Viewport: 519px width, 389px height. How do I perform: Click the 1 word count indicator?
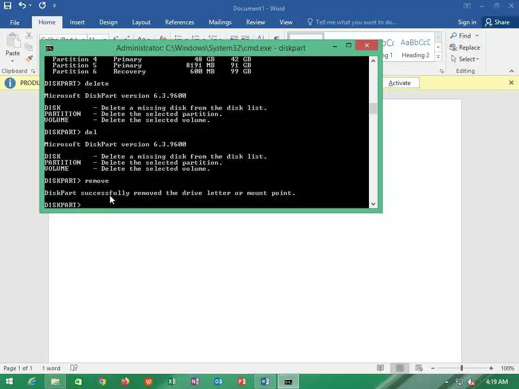click(x=51, y=368)
